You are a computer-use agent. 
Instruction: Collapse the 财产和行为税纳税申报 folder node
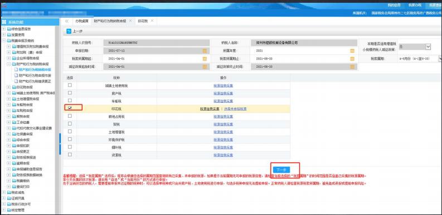coord(9,64)
